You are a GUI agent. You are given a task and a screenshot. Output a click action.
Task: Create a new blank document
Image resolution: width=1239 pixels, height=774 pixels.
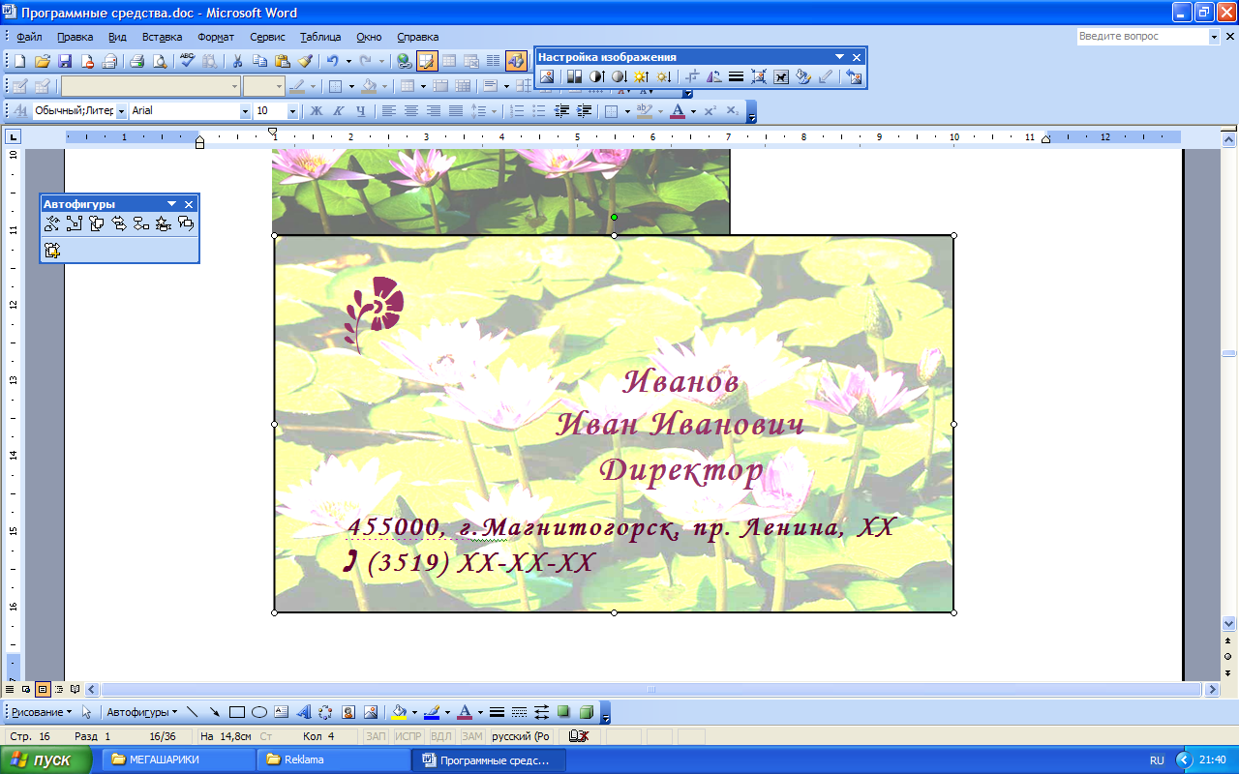[x=19, y=61]
